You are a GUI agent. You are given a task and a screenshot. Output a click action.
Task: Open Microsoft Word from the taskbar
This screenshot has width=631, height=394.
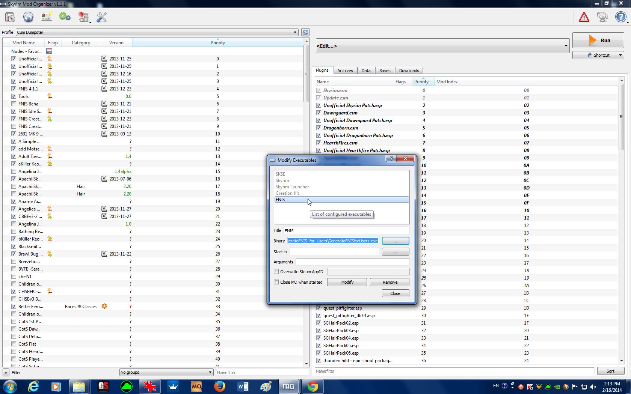click(x=243, y=386)
